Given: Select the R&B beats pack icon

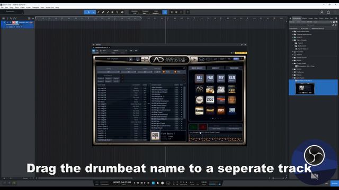Looking at the screenshot, I should (x=231, y=89).
